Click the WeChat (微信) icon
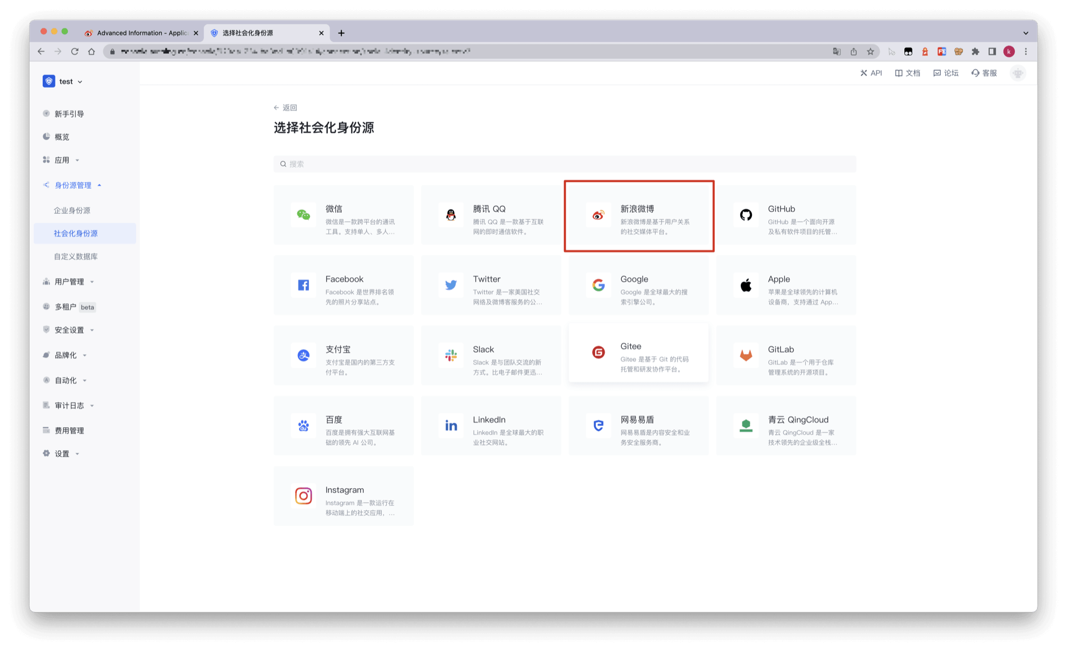Image resolution: width=1067 pixels, height=651 pixels. pyautogui.click(x=303, y=215)
